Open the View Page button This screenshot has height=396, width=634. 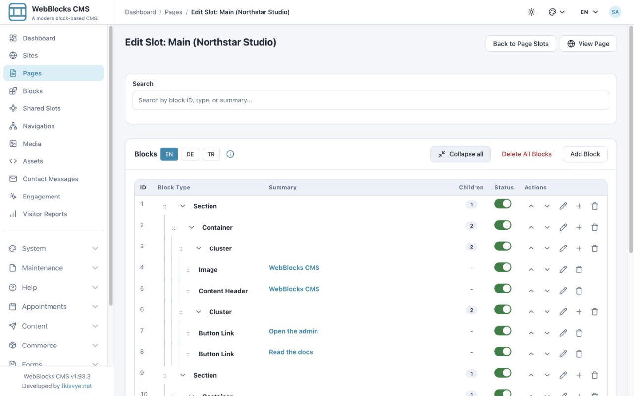pyautogui.click(x=588, y=44)
